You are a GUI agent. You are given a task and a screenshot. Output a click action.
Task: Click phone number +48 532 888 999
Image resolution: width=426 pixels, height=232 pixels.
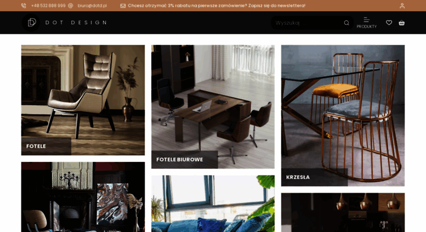[x=48, y=5]
